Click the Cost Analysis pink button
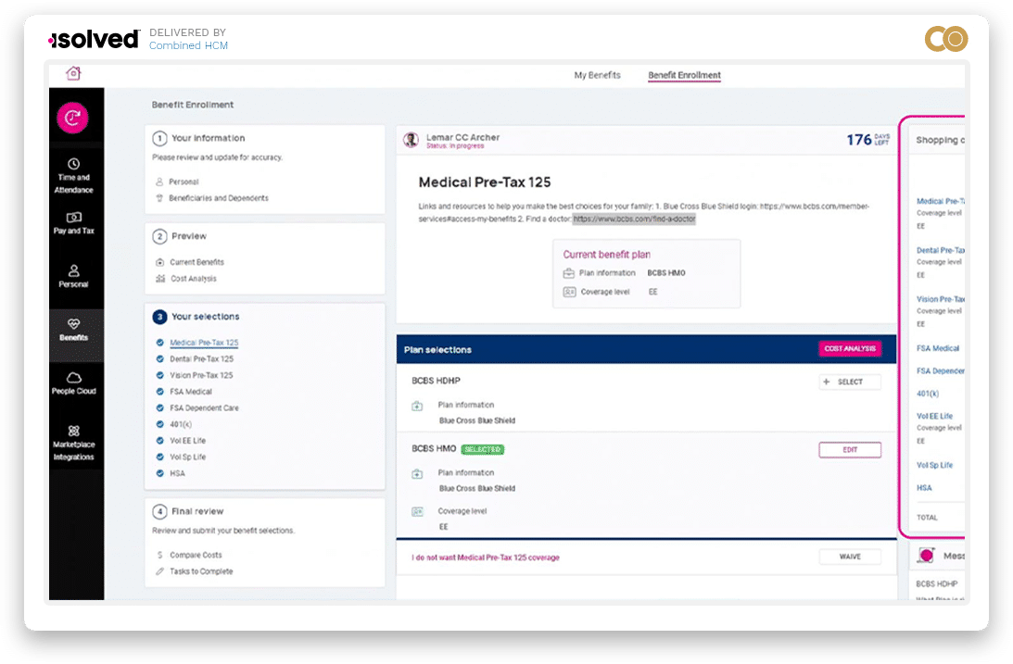Image resolution: width=1013 pixels, height=664 pixels. pyautogui.click(x=850, y=348)
